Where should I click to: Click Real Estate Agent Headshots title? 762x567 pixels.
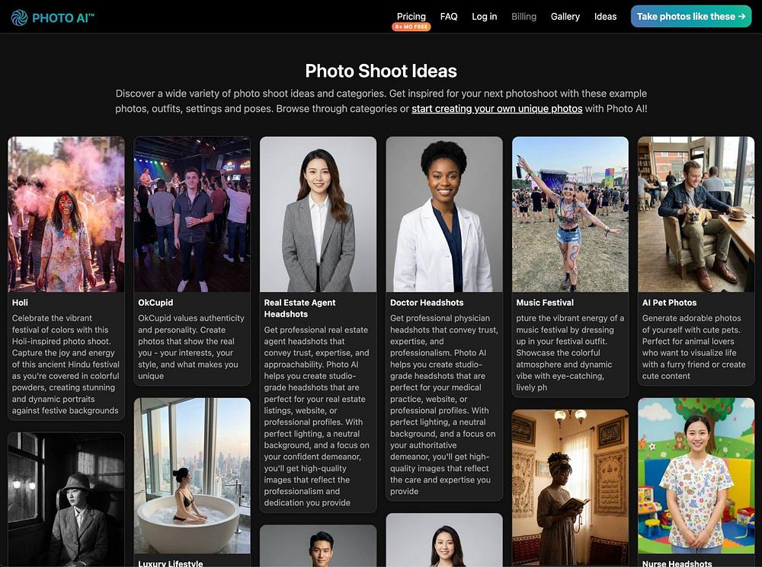pyautogui.click(x=299, y=308)
